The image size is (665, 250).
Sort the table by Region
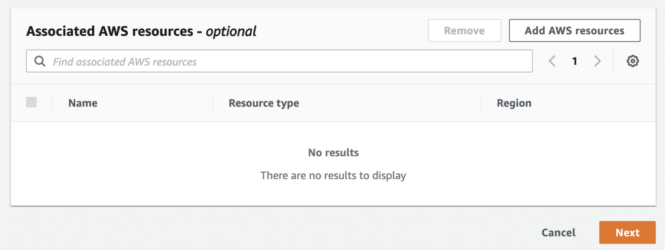click(x=514, y=103)
